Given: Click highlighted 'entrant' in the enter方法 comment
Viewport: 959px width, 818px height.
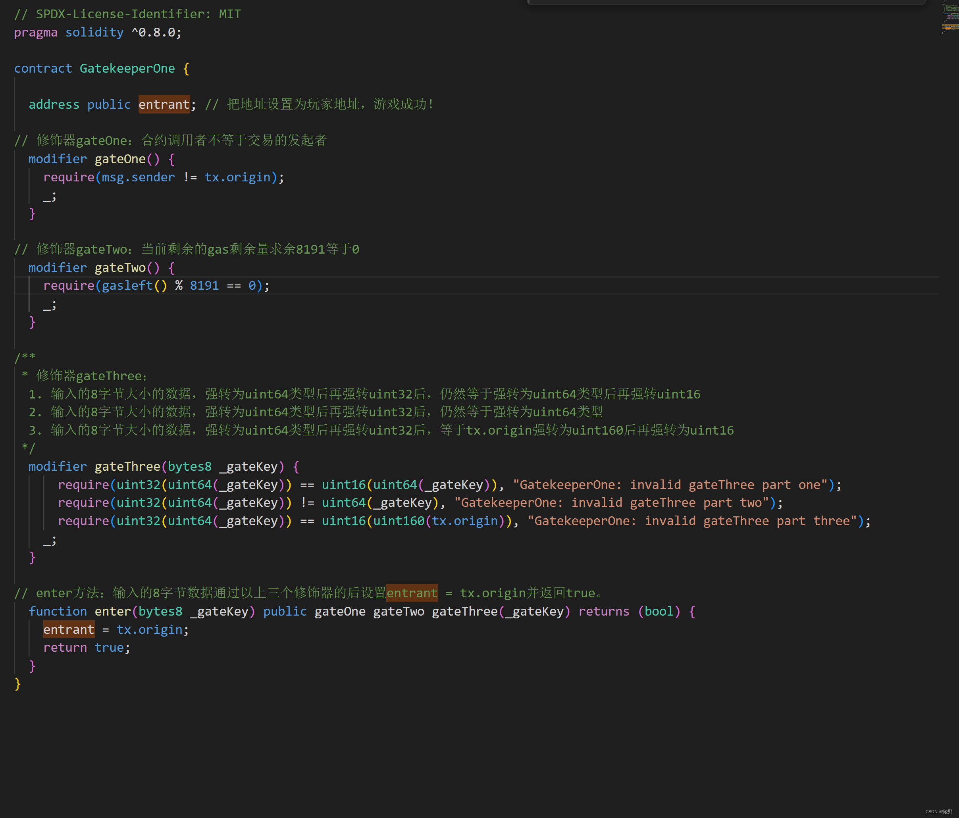Looking at the screenshot, I should pos(412,593).
